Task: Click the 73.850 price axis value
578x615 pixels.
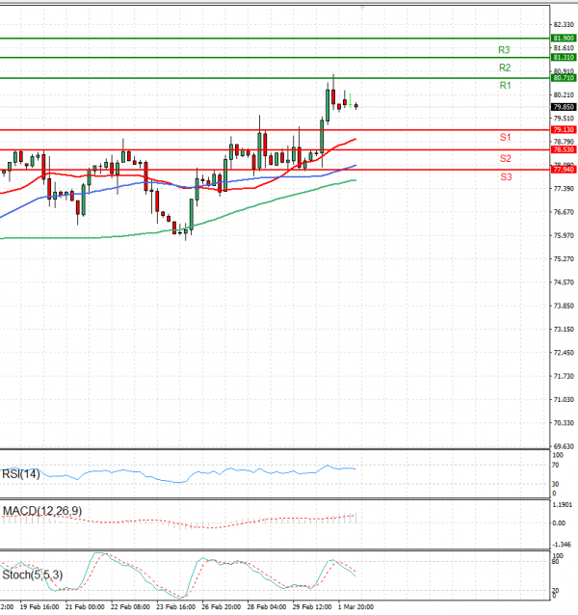Action: pos(564,306)
